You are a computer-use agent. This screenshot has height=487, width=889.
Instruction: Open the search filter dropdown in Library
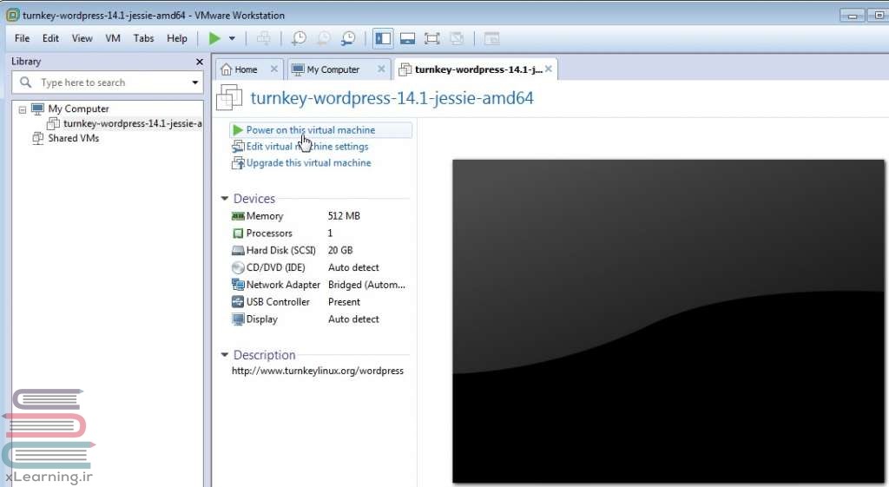pos(195,82)
